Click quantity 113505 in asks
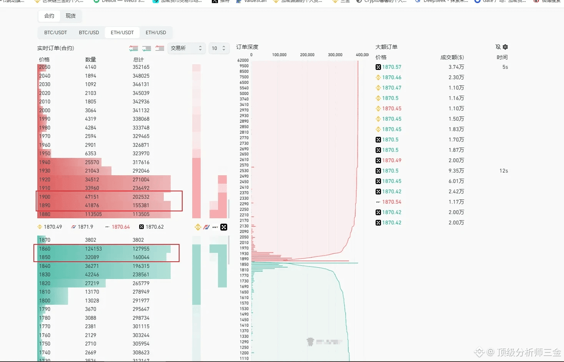564x362 pixels. click(x=93, y=214)
